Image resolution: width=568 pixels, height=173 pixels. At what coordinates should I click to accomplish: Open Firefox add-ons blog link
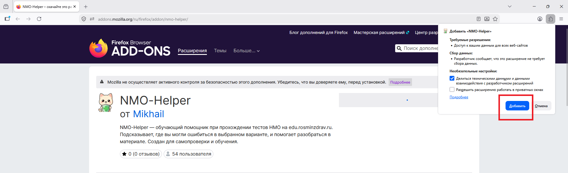pos(318,32)
